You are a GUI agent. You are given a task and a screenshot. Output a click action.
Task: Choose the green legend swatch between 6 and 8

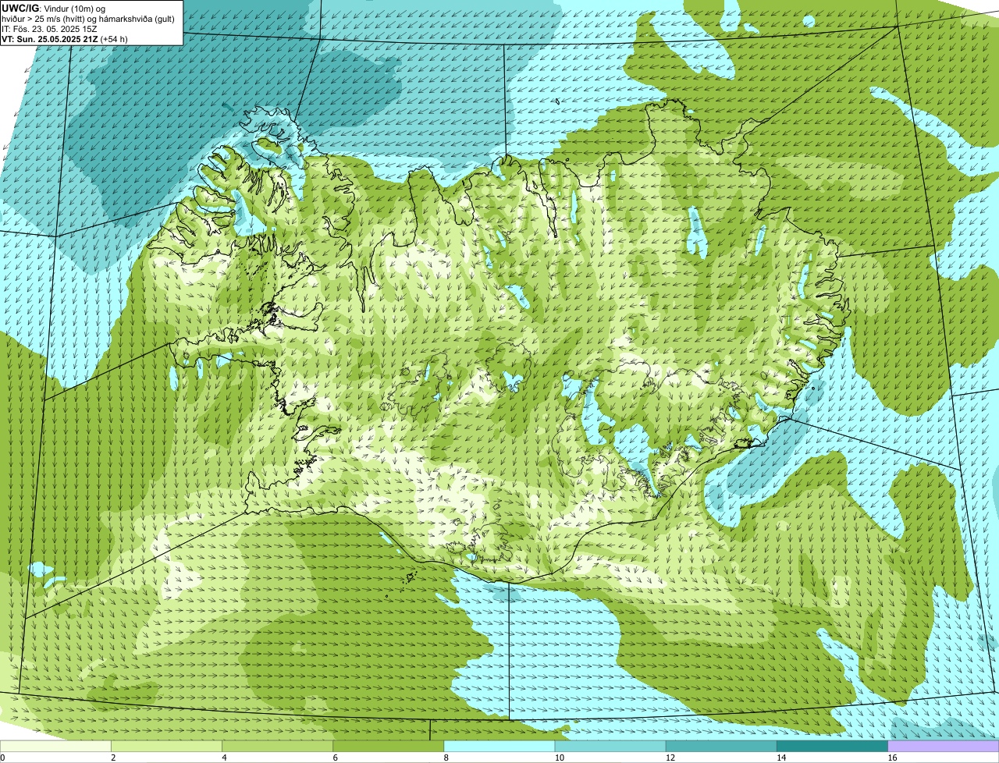[389, 747]
